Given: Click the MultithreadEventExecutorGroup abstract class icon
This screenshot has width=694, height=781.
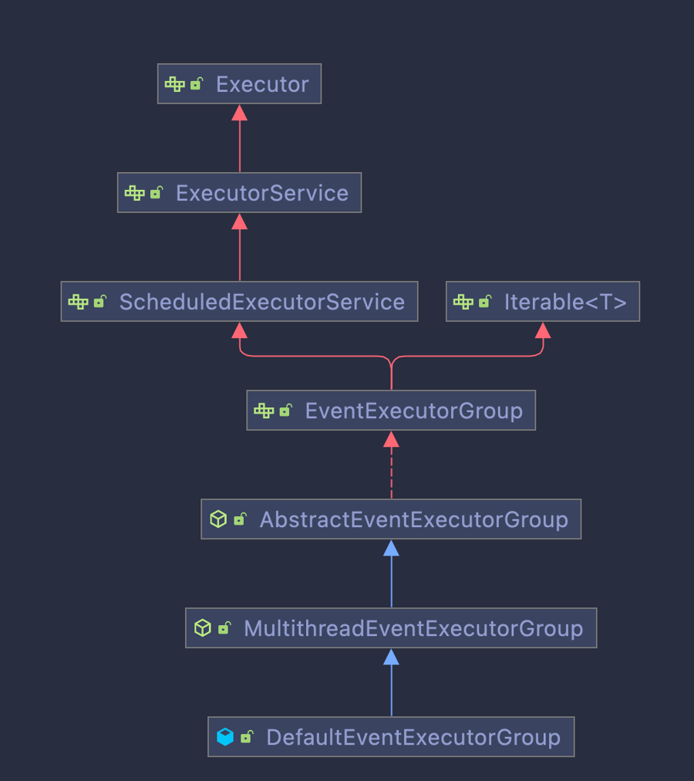Looking at the screenshot, I should pyautogui.click(x=202, y=628).
